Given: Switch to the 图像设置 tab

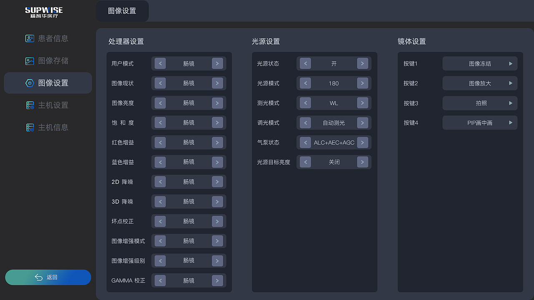Looking at the screenshot, I should (122, 11).
